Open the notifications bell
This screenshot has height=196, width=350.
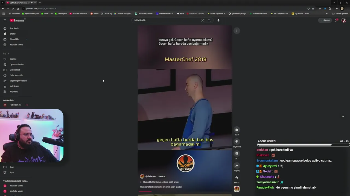pos(336,20)
